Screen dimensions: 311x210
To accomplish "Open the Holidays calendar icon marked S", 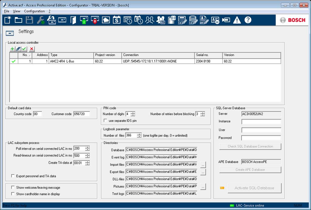I will click(117, 20).
